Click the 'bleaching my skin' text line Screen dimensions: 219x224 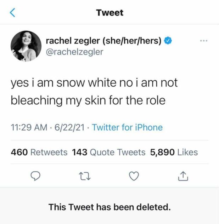point(88,100)
